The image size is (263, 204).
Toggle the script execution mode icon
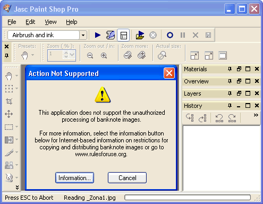tap(123, 35)
